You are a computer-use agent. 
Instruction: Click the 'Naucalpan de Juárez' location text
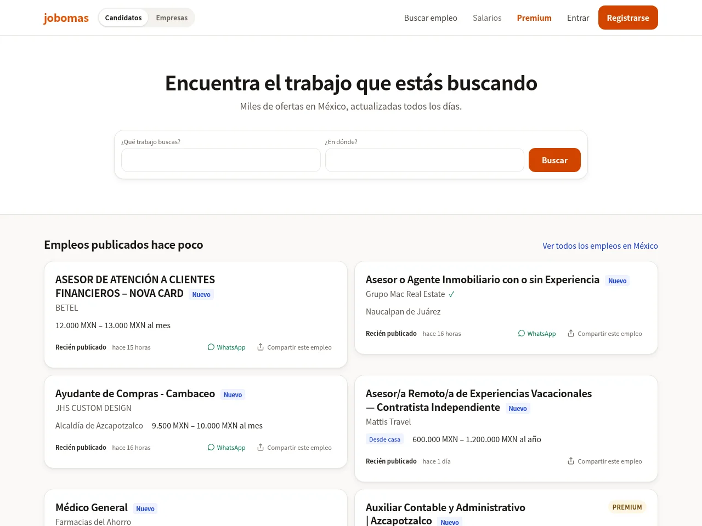pos(403,311)
